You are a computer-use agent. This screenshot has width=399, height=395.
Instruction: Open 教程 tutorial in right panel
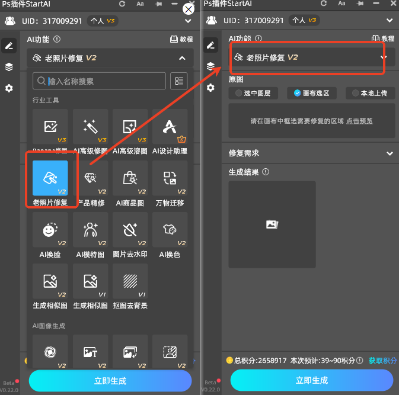[x=383, y=38]
